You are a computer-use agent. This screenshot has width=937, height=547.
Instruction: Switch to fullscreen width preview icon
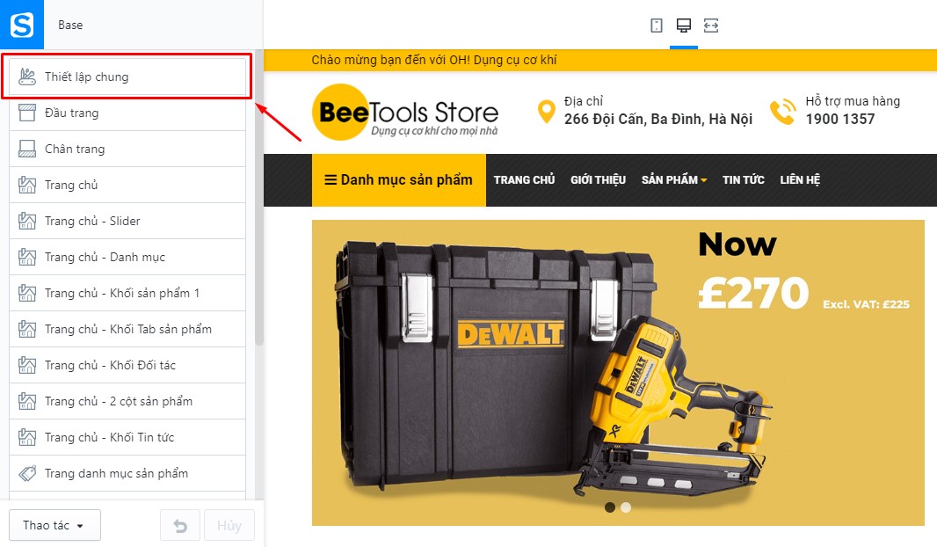click(x=711, y=26)
